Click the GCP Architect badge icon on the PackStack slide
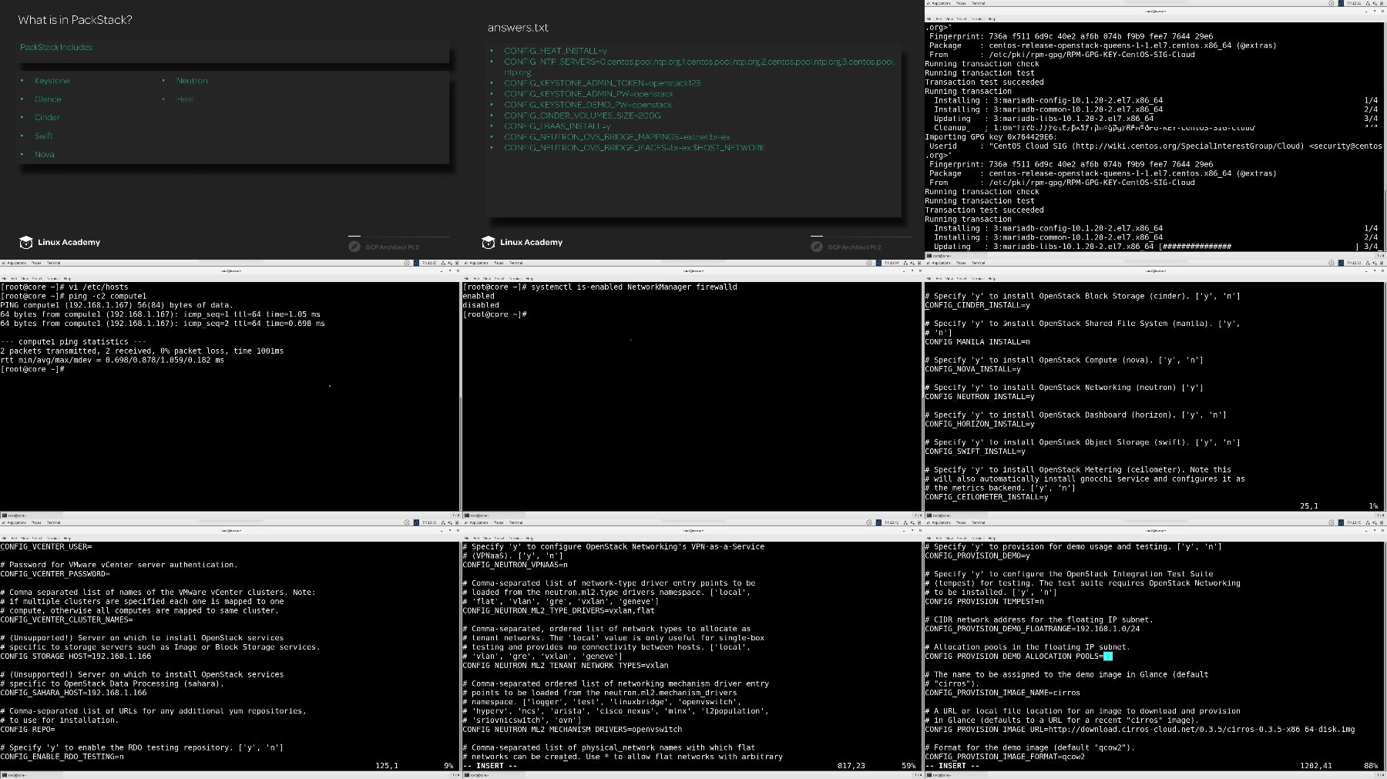1387x779 pixels. pyautogui.click(x=354, y=247)
